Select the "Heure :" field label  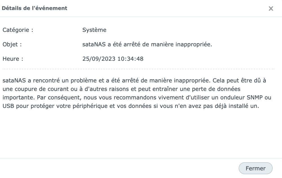pyautogui.click(x=13, y=59)
